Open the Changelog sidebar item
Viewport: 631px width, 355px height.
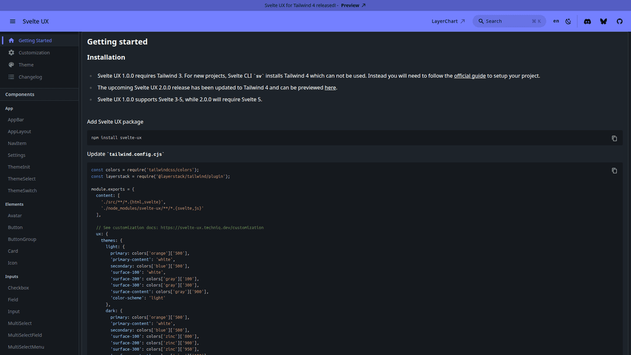click(x=30, y=77)
